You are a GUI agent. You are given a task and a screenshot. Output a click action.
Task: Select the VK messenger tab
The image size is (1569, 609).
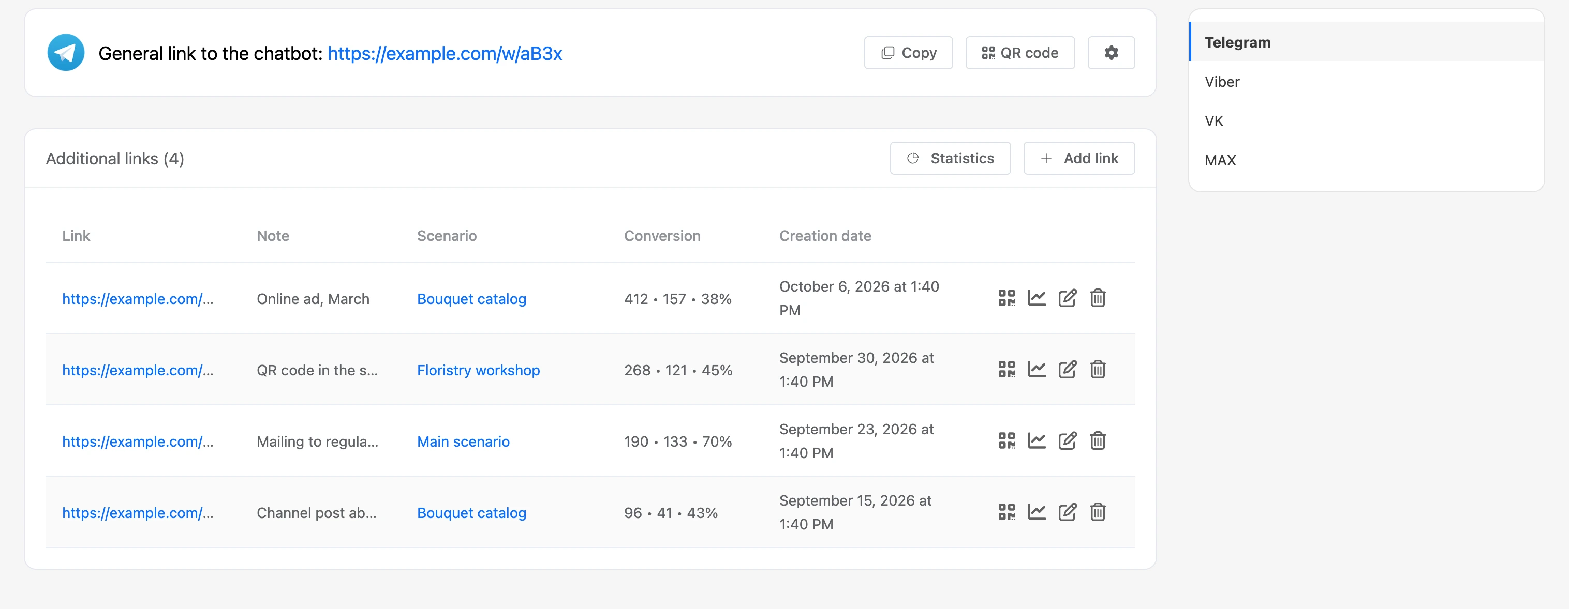[1366, 121]
